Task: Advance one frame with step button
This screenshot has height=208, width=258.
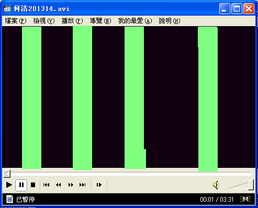Action: click(99, 185)
